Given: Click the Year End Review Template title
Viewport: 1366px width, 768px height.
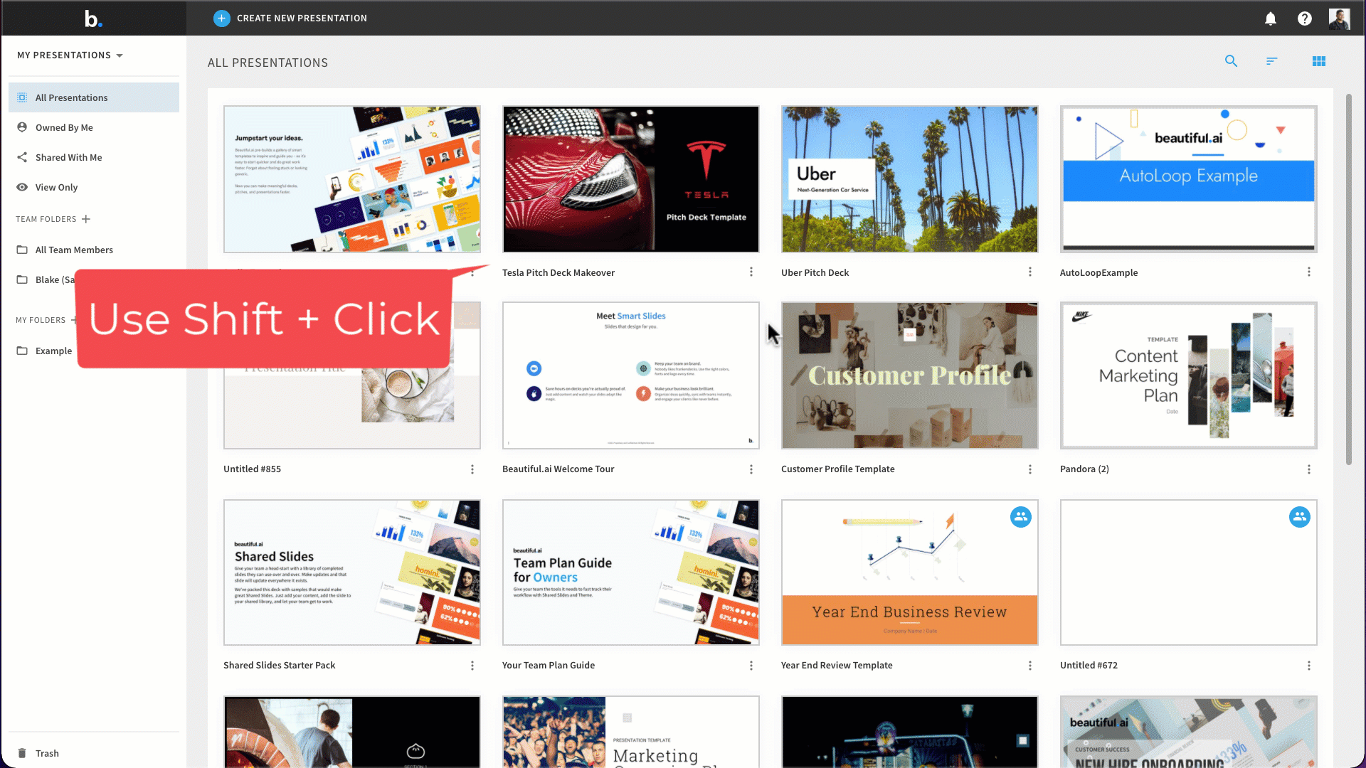Looking at the screenshot, I should [x=837, y=666].
